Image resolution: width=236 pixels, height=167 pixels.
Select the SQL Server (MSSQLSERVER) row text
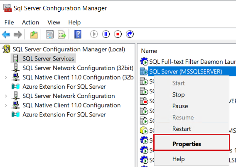point(186,72)
